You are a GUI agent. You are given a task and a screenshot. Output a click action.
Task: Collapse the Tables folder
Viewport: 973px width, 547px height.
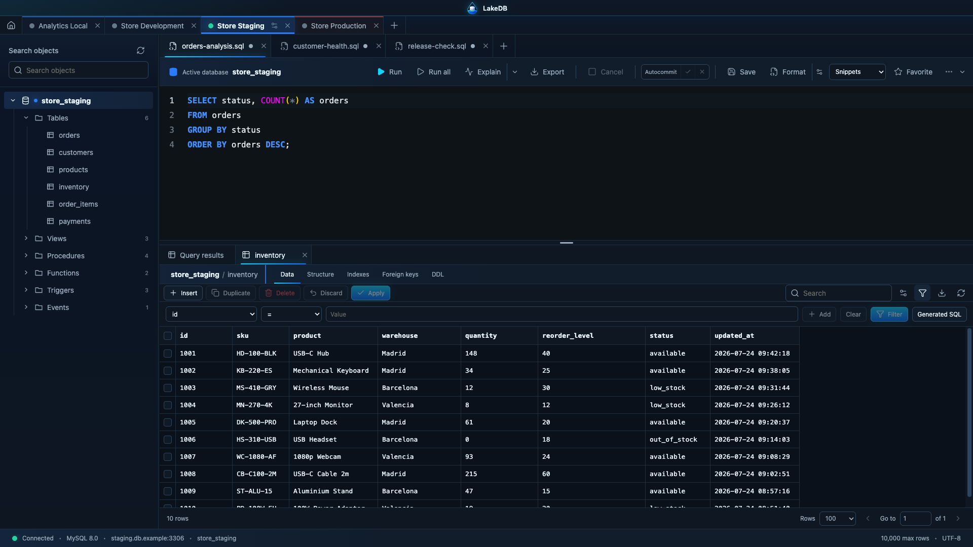[x=26, y=118]
